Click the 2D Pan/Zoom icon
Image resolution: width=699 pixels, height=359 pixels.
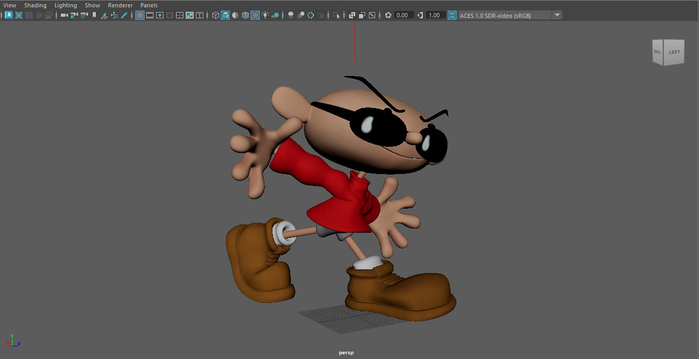coord(114,15)
